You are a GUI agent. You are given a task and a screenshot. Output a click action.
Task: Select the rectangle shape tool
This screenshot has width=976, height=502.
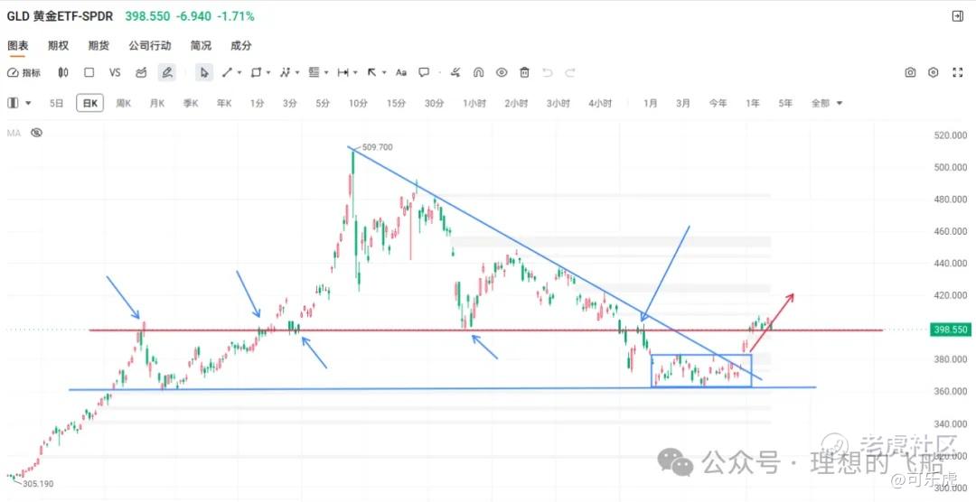tap(256, 73)
